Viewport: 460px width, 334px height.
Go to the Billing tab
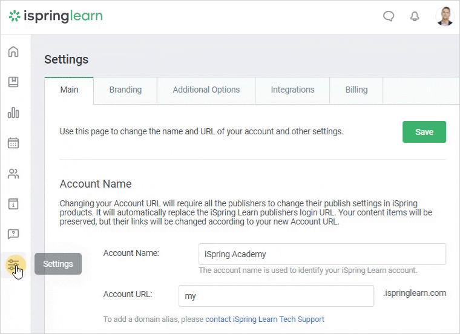(x=356, y=90)
